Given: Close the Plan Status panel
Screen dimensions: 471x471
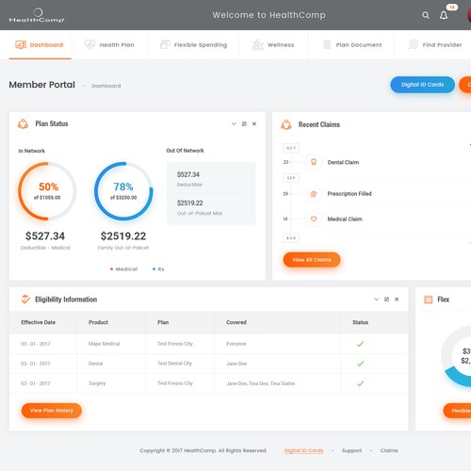Looking at the screenshot, I should point(254,123).
